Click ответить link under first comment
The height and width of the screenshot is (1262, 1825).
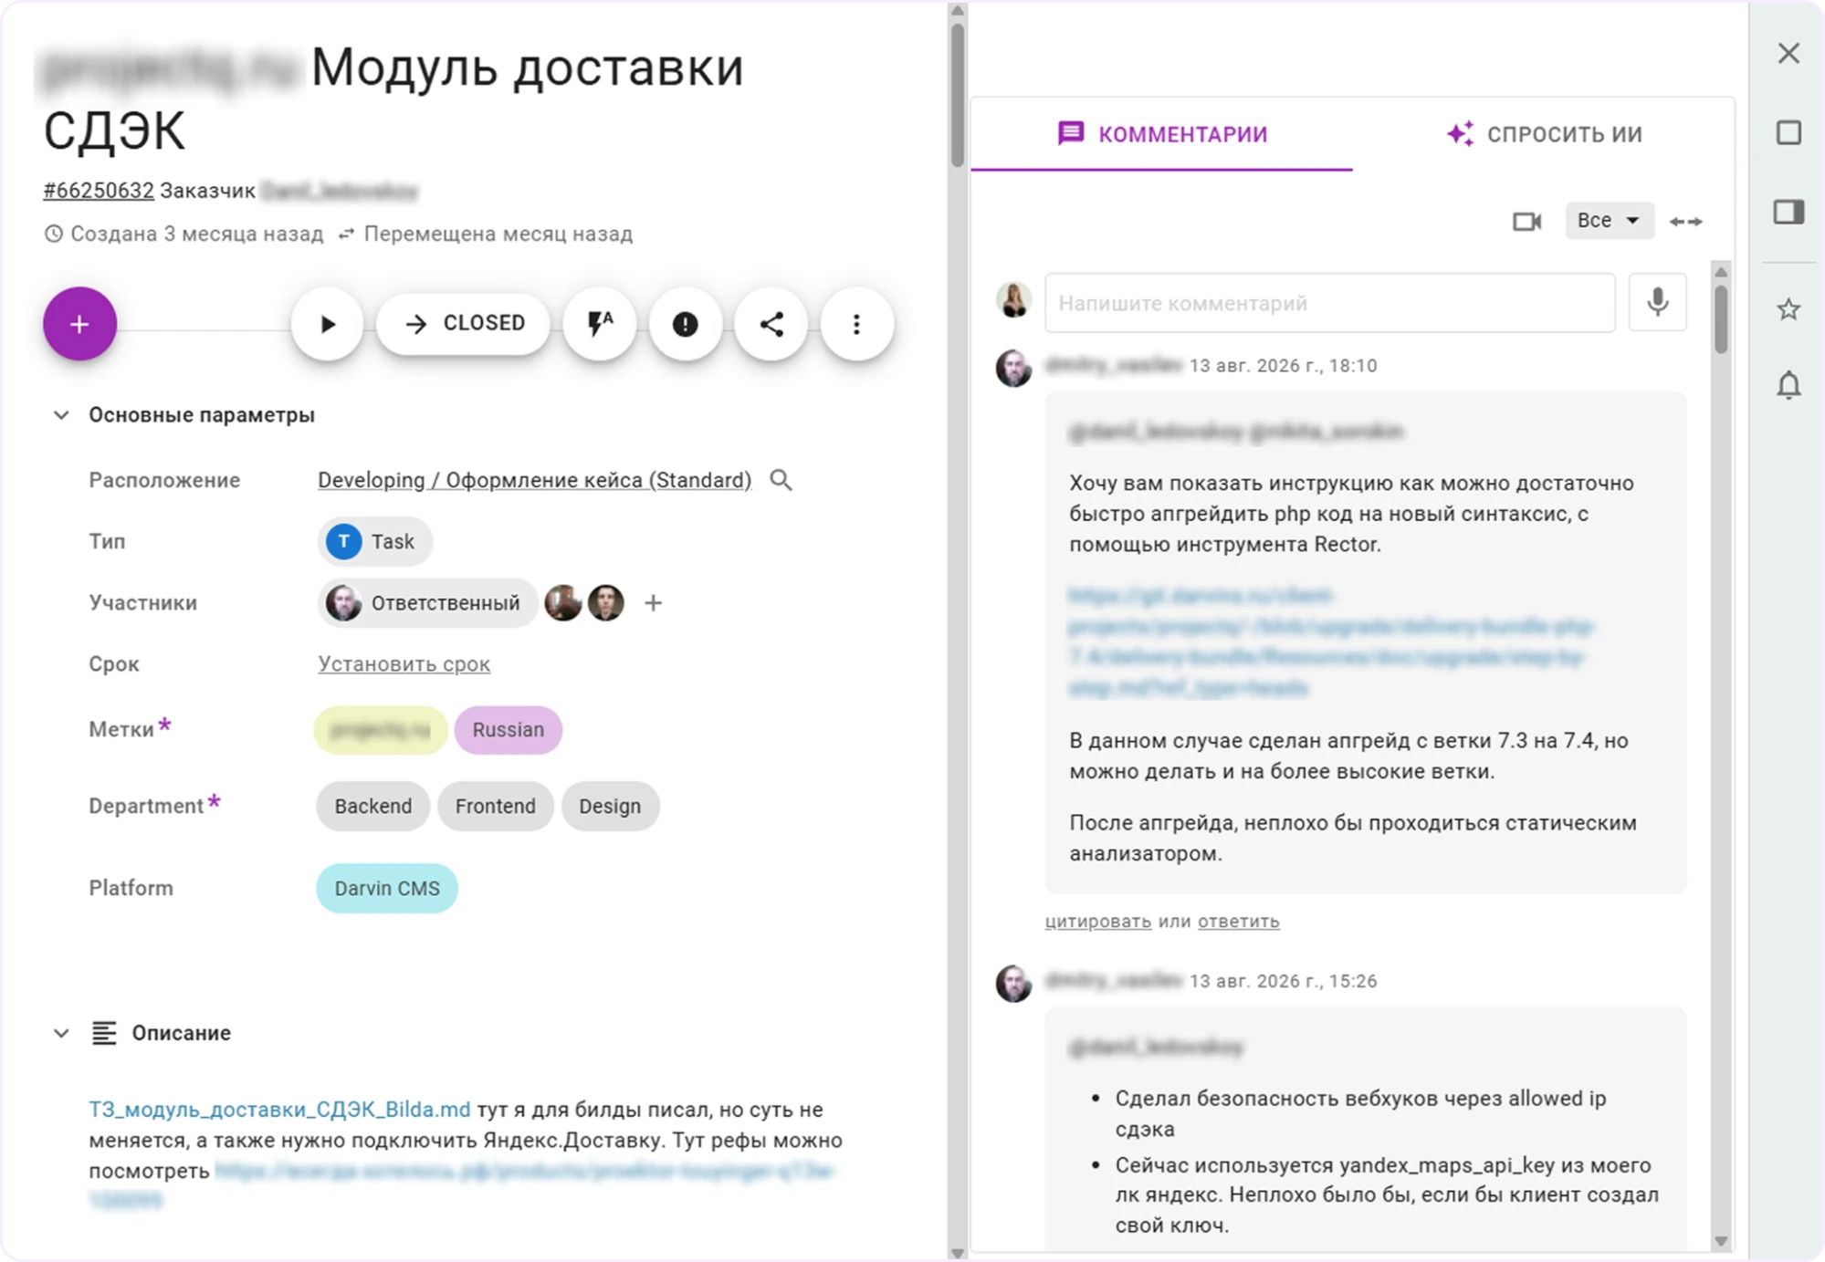click(1238, 922)
